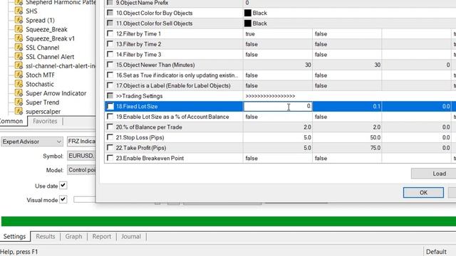Edit the Fixed Lot Size value field
456x256 pixels.
(278, 106)
